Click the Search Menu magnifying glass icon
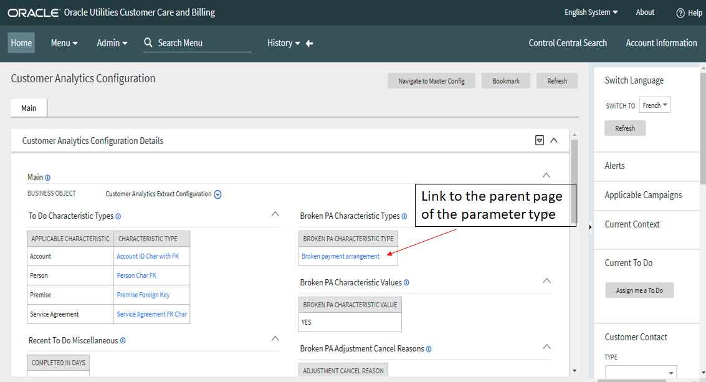 click(x=148, y=42)
